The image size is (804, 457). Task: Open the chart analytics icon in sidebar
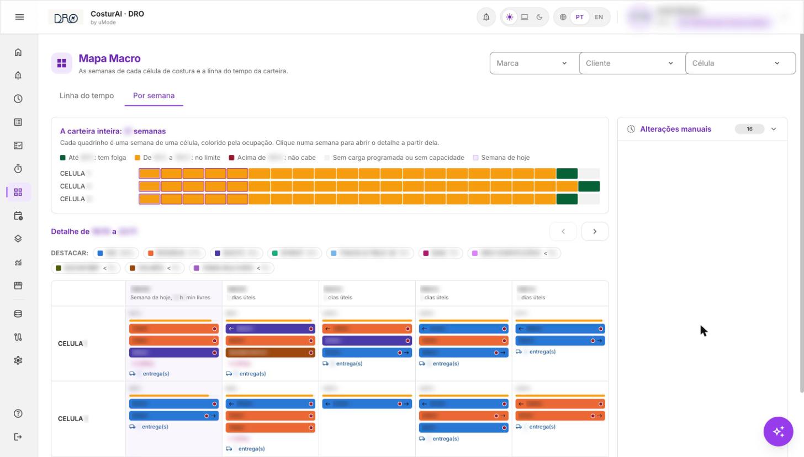tap(18, 262)
